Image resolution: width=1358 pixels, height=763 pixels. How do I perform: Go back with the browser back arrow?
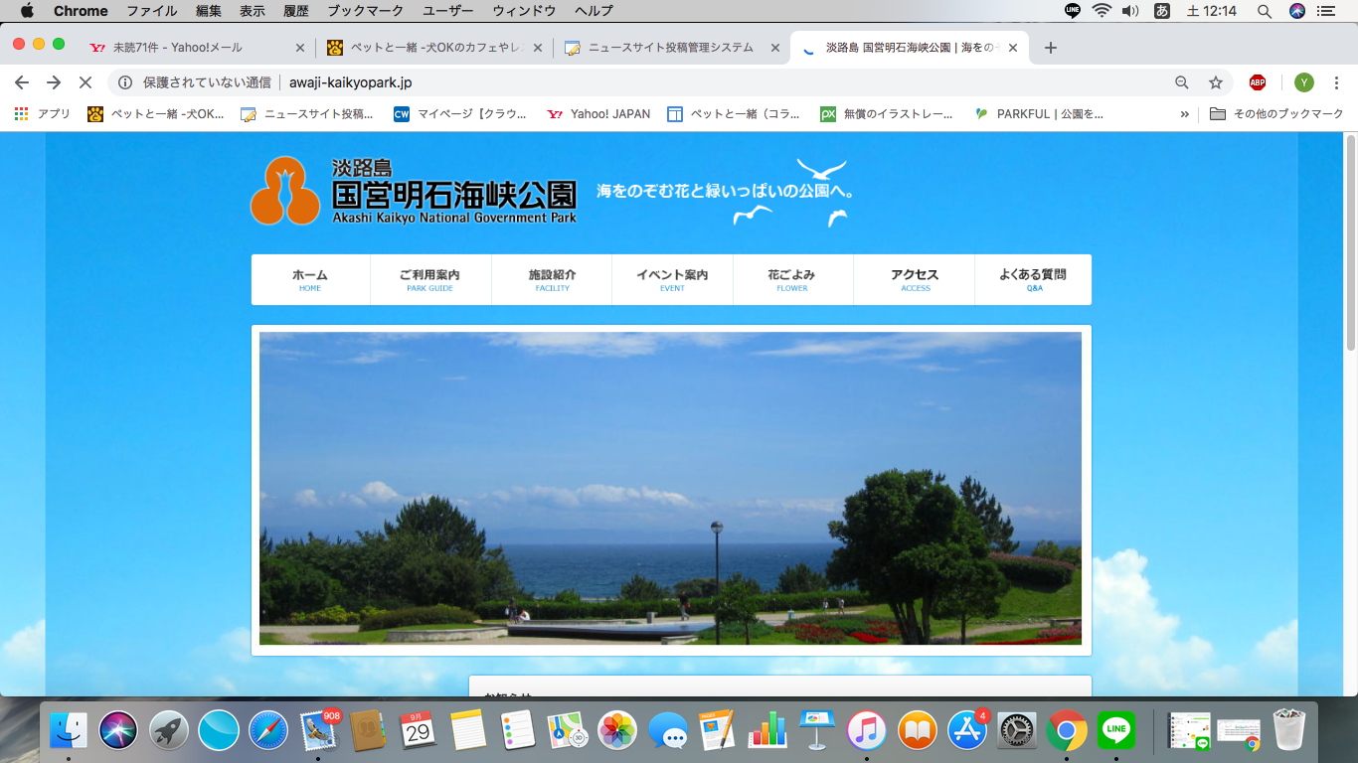(22, 82)
